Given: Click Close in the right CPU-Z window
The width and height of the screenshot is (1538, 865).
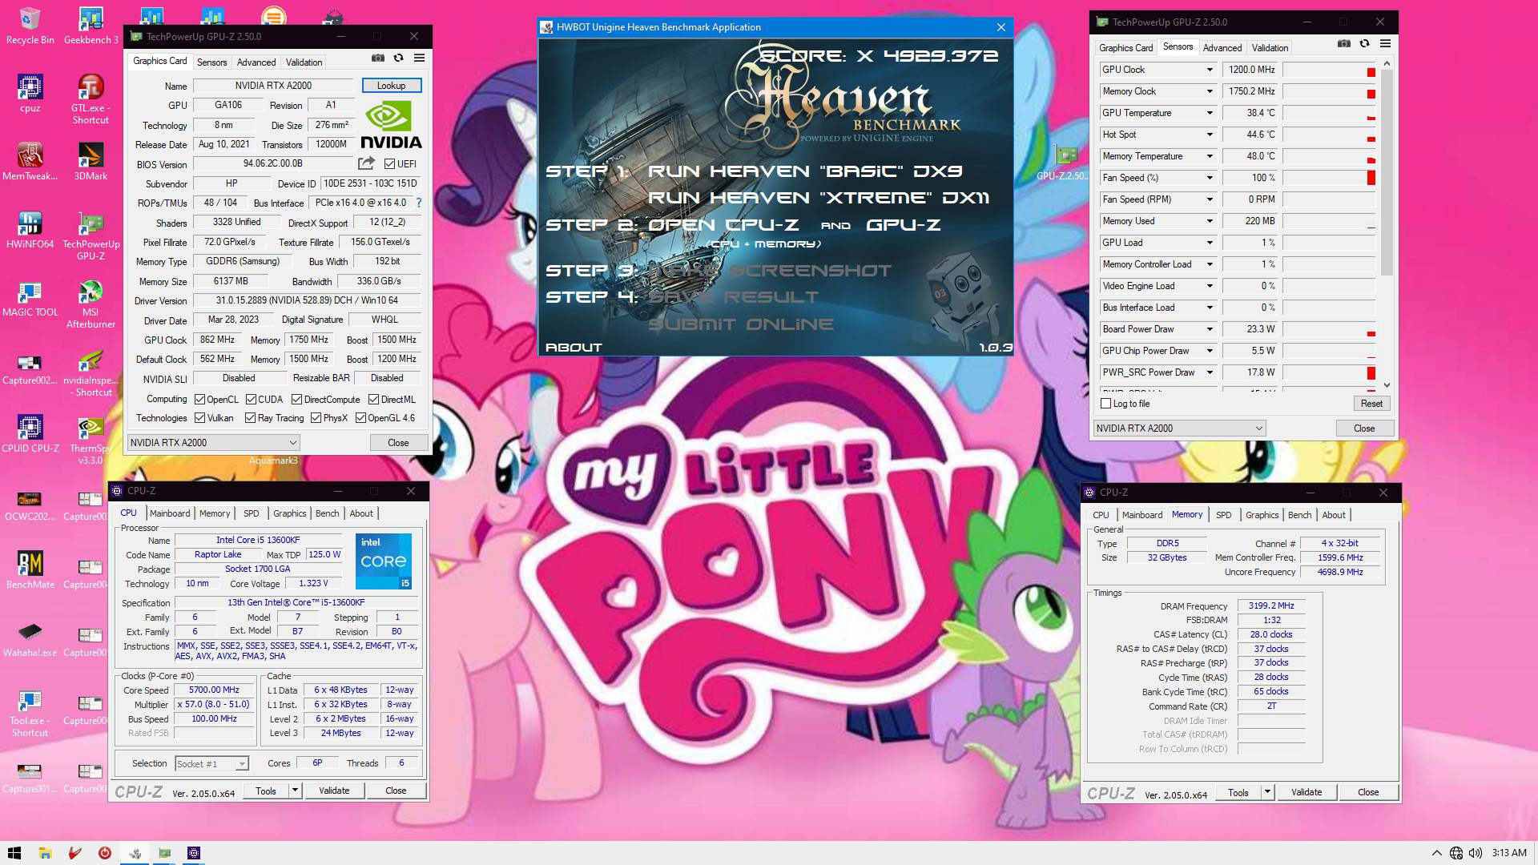Looking at the screenshot, I should [x=1367, y=792].
